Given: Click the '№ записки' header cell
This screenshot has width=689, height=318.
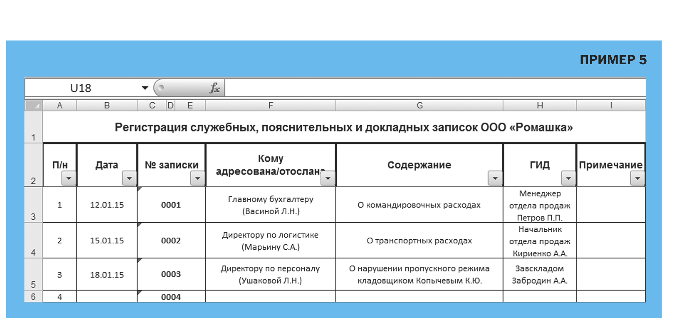Looking at the screenshot, I should tap(172, 165).
